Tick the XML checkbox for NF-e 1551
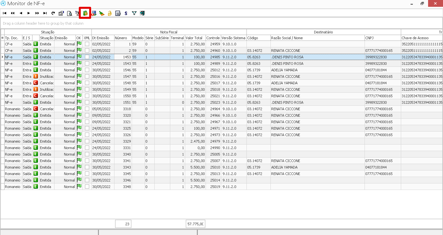This screenshot has width=443, height=235. coord(87,102)
